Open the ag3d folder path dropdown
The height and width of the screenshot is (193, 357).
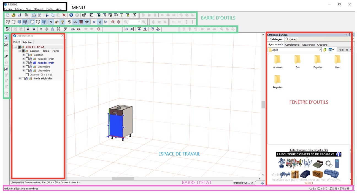(x=320, y=50)
